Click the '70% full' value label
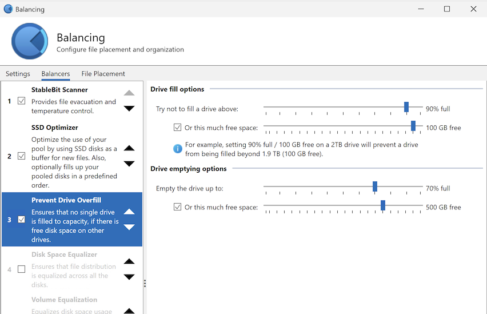This screenshot has width=487, height=314. [438, 188]
